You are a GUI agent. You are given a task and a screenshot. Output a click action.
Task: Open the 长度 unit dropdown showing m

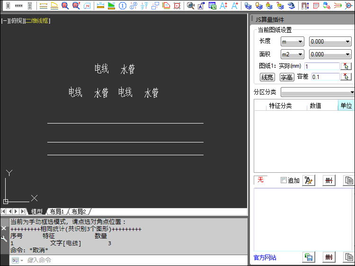pos(292,42)
